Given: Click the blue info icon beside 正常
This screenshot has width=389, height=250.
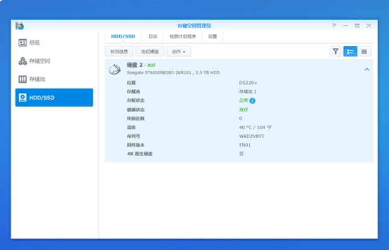Looking at the screenshot, I should (x=252, y=101).
